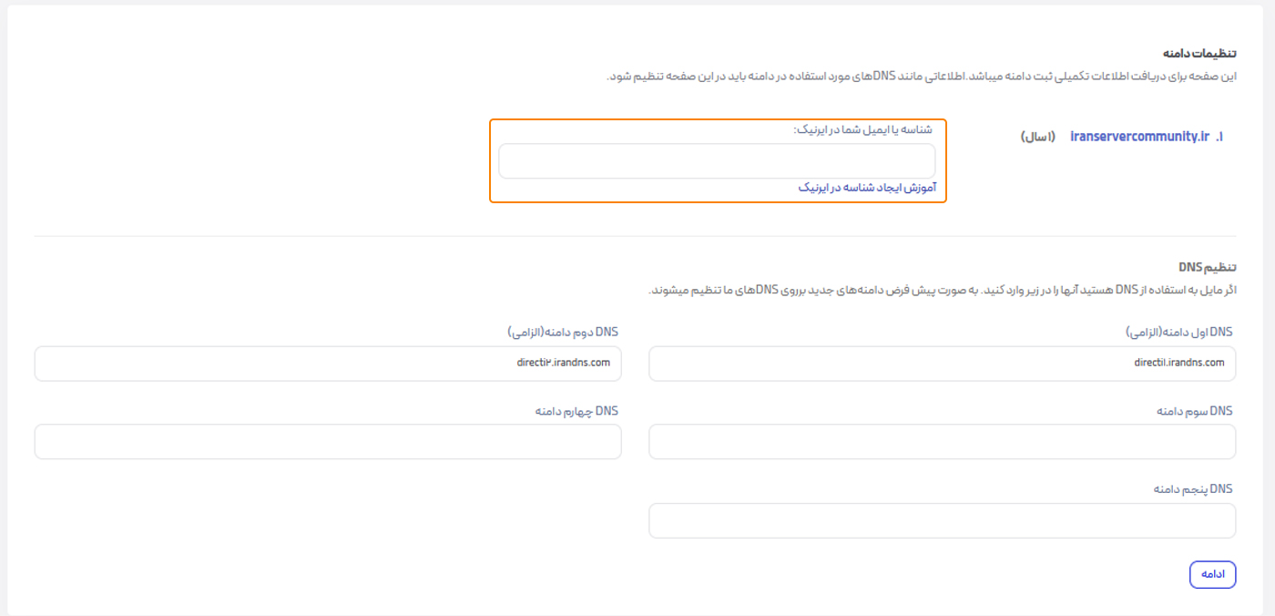1275x616 pixels.
Task: Click the DNS instructions text below تنظیم DNS
Action: pos(944,291)
